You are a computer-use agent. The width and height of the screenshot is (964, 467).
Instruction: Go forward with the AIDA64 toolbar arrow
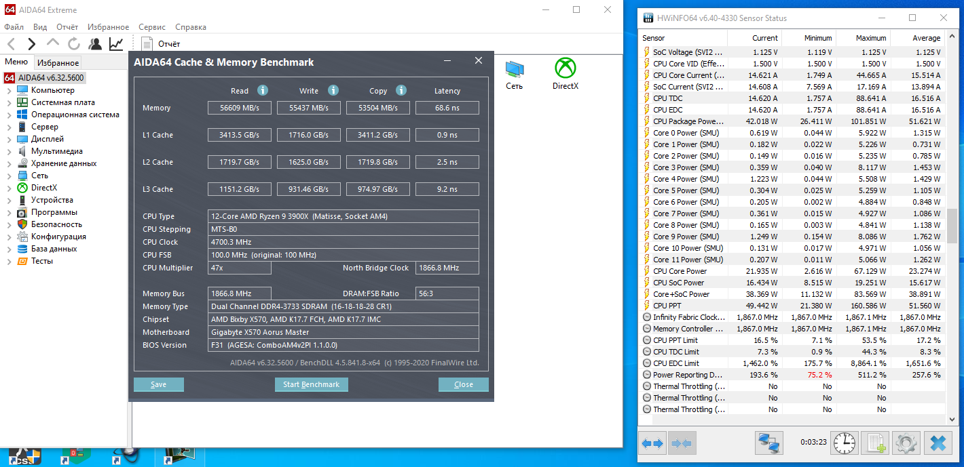tap(32, 44)
